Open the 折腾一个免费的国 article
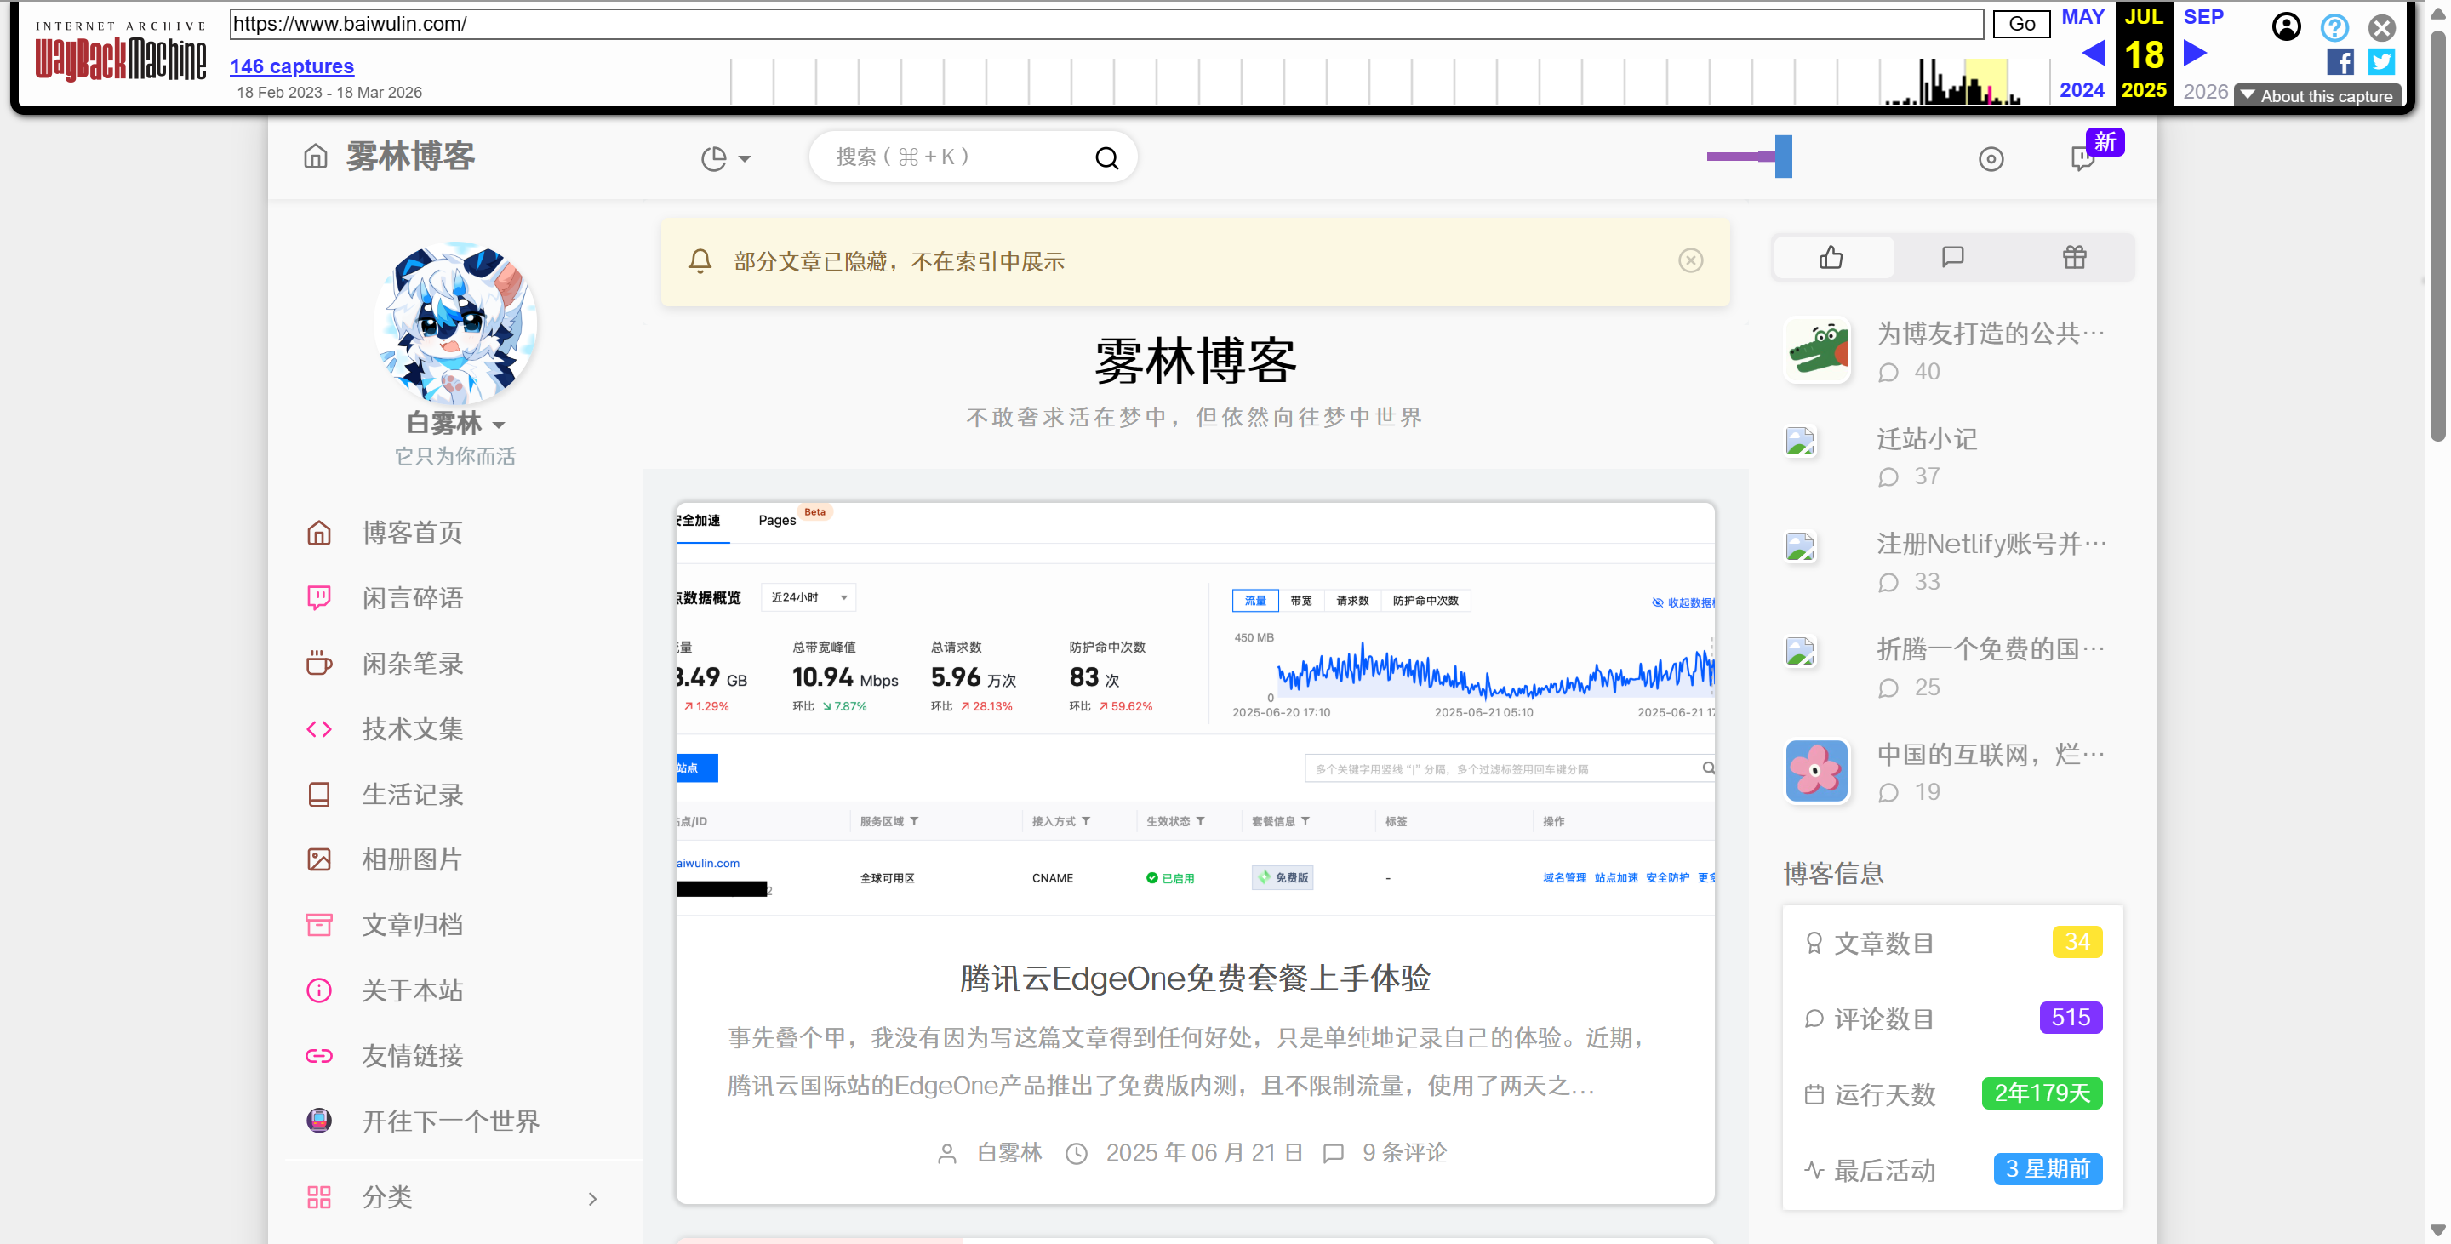 [x=1991, y=648]
